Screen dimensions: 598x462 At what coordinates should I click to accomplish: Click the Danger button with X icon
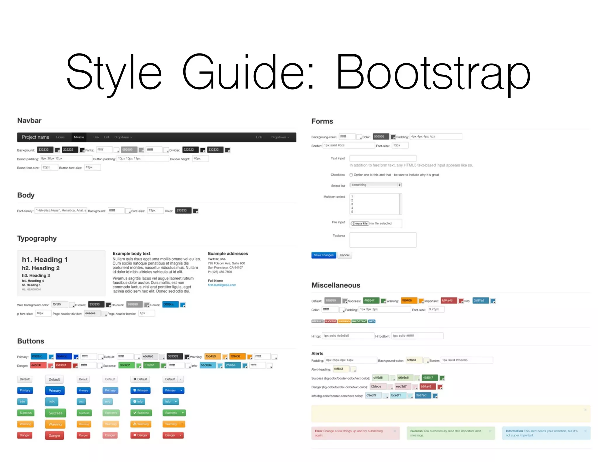pyautogui.click(x=140, y=435)
